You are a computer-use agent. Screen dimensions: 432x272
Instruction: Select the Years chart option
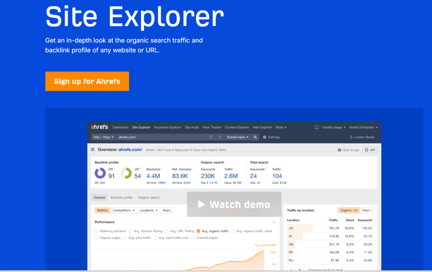[x=166, y=210]
